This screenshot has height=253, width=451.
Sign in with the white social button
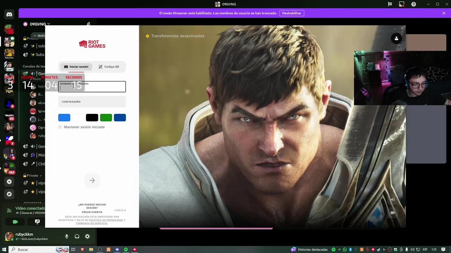78,118
